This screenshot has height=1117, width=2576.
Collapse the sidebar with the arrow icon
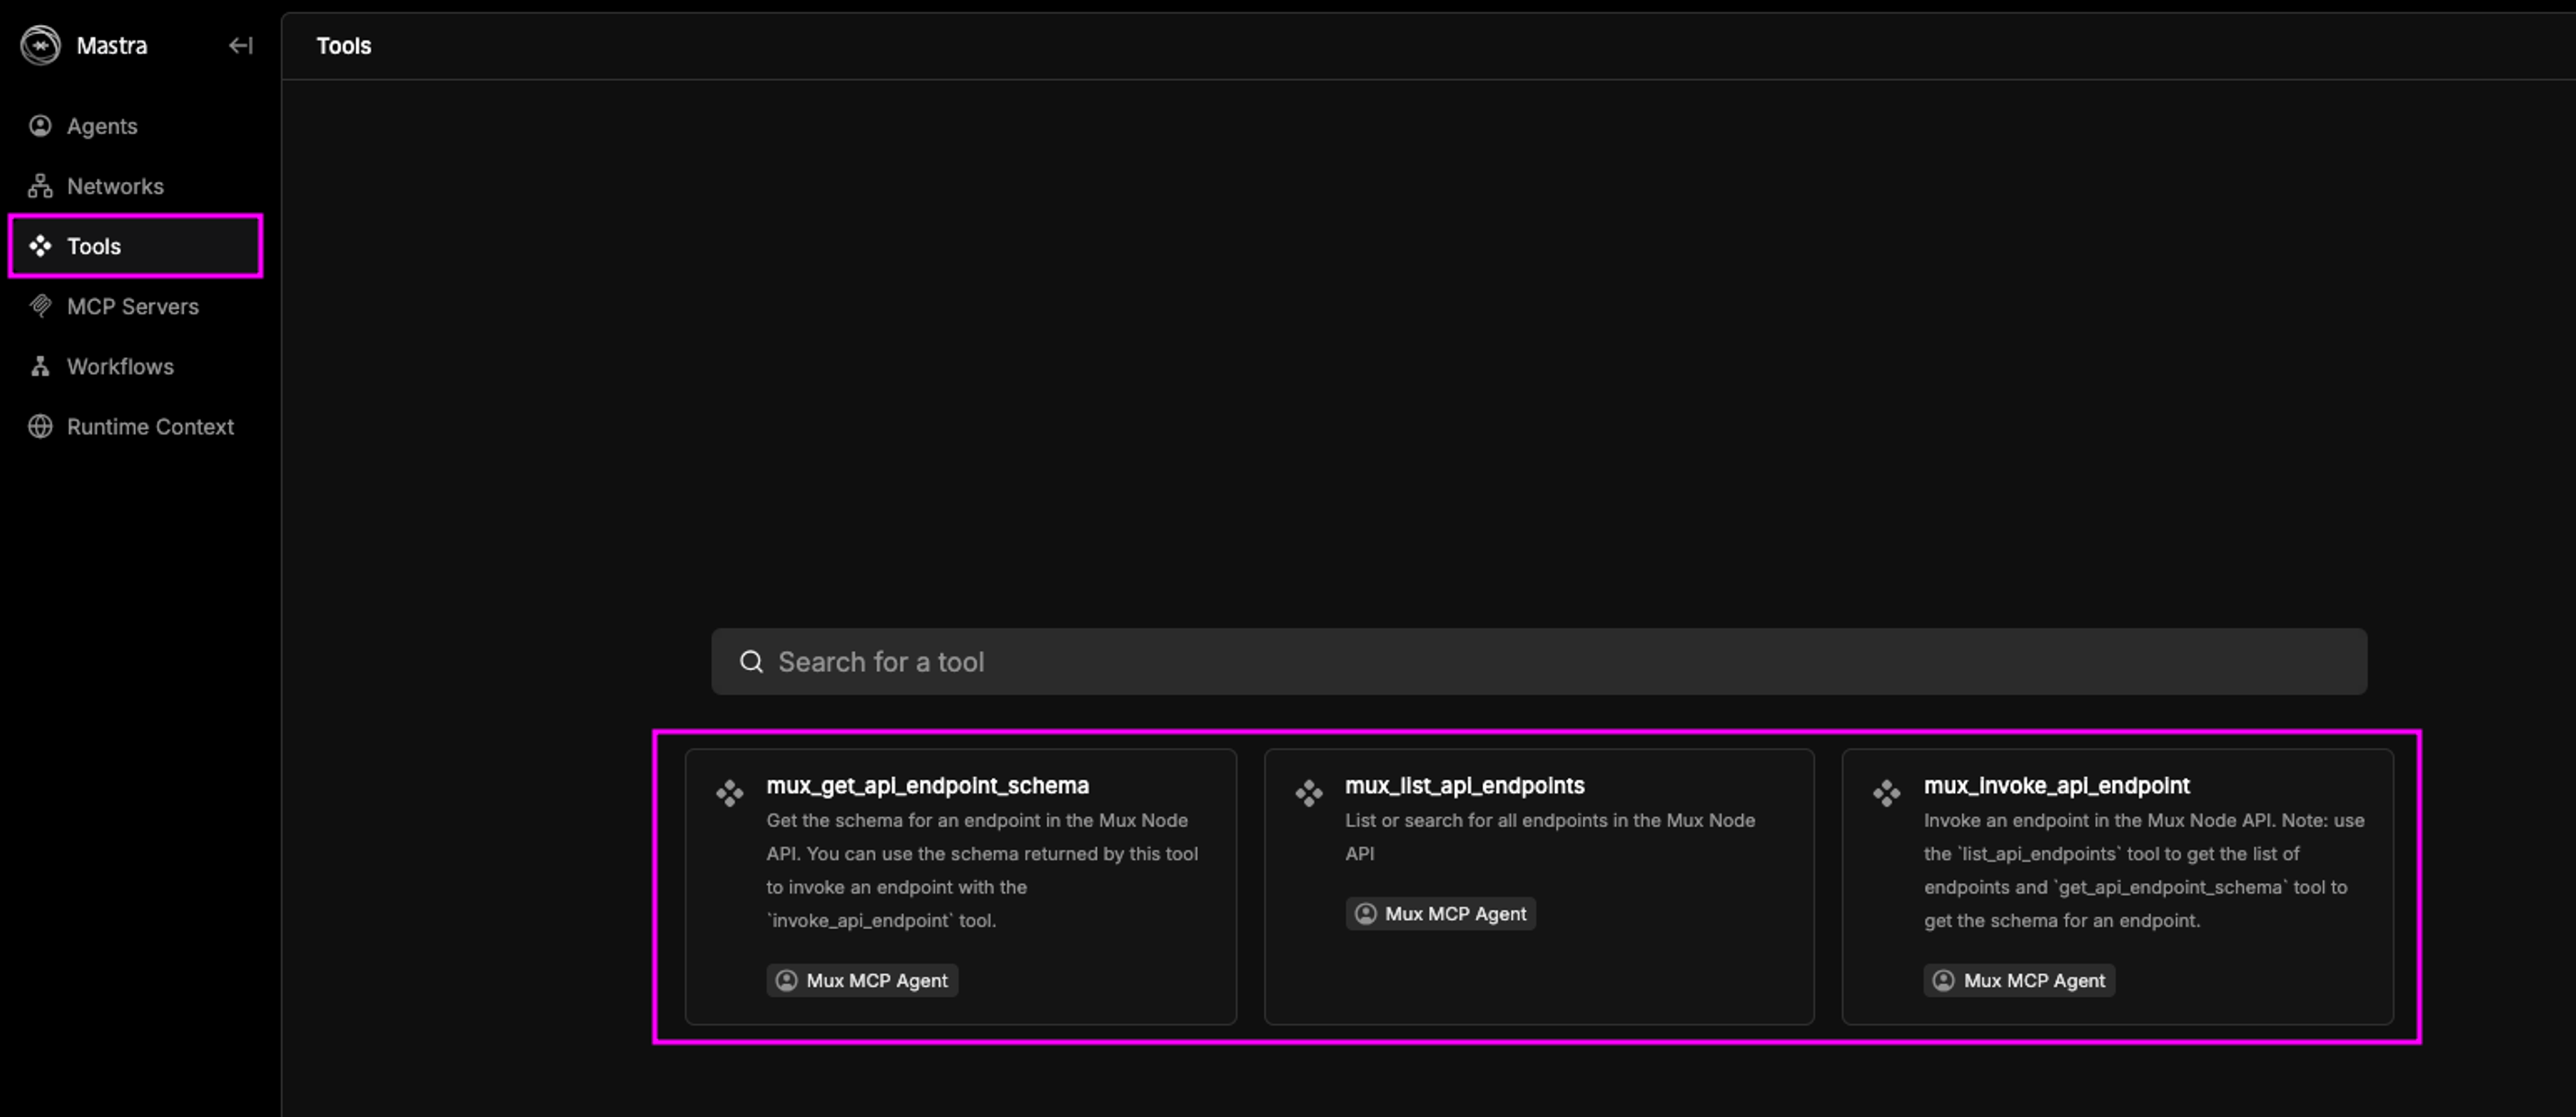[240, 46]
